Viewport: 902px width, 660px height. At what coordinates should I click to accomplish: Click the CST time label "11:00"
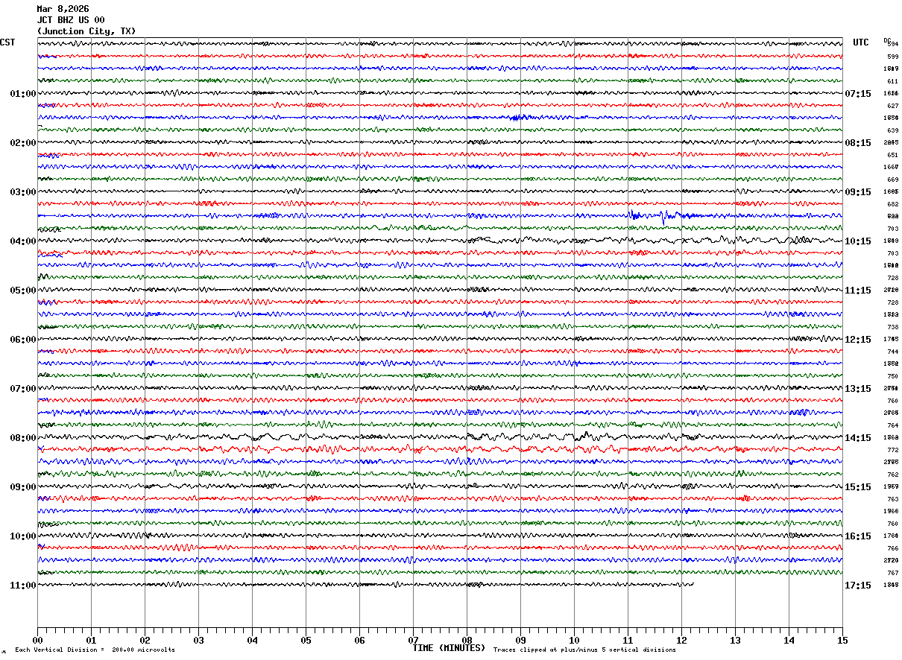(x=22, y=586)
